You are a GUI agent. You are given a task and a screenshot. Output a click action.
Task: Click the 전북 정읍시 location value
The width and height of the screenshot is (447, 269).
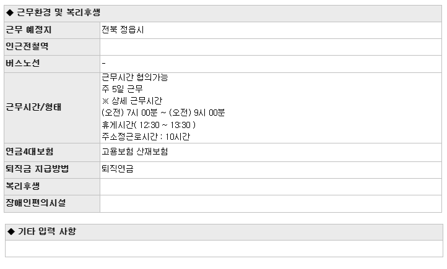click(x=123, y=30)
